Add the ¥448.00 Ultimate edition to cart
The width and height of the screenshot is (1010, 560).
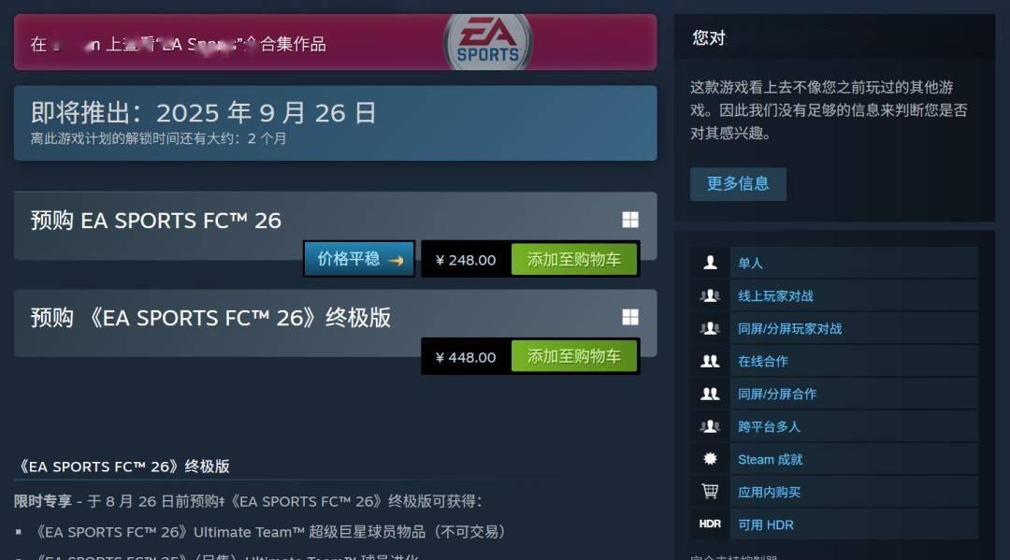point(574,356)
